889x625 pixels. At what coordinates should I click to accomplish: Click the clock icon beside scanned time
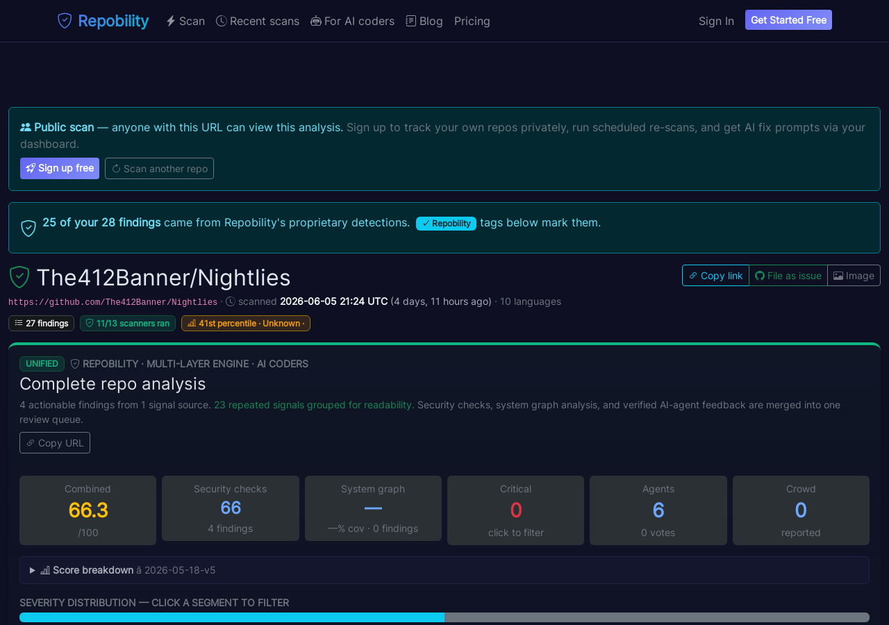(x=231, y=301)
